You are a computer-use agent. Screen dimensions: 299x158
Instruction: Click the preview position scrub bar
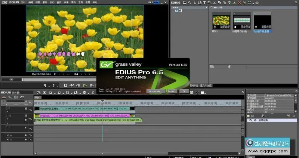pos(56,79)
